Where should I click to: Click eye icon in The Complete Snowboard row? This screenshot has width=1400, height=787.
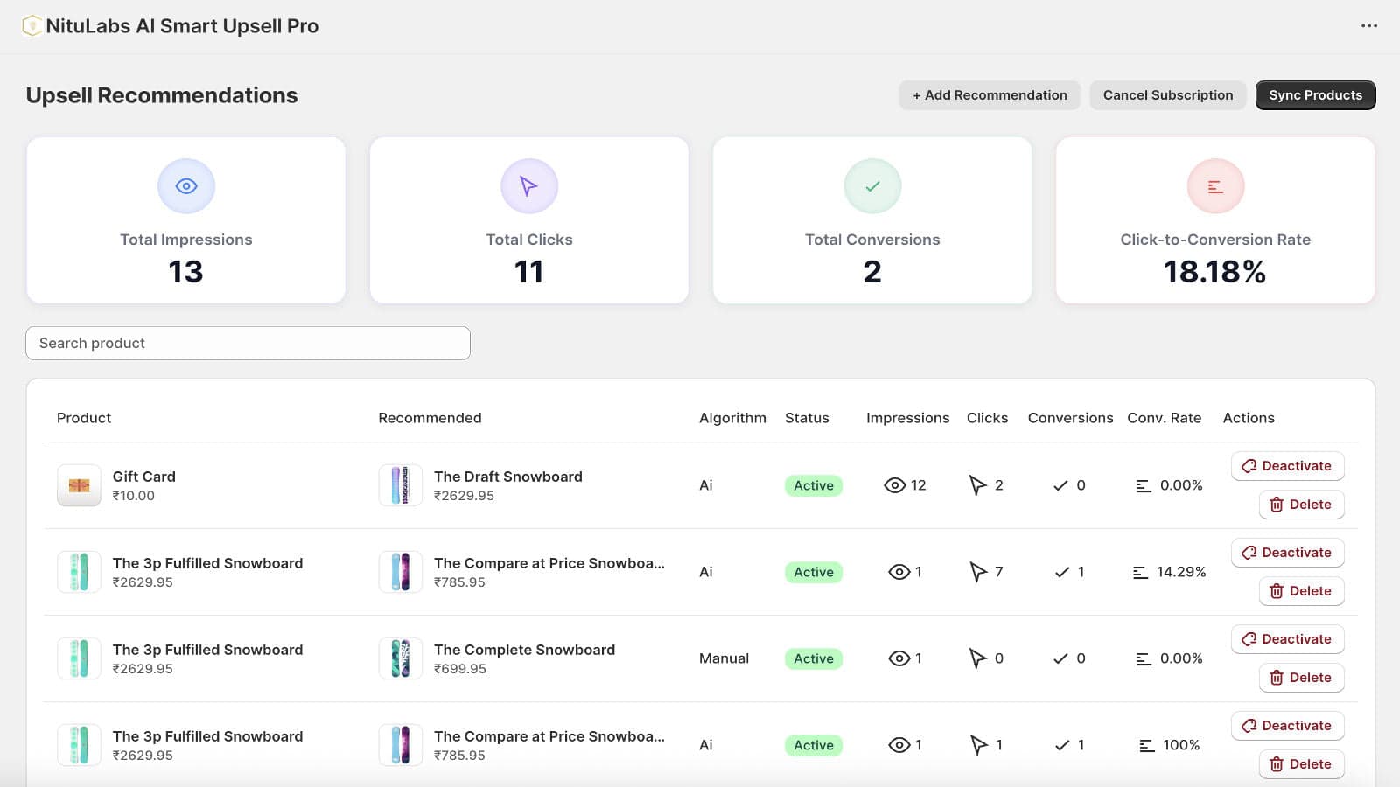[x=899, y=658]
